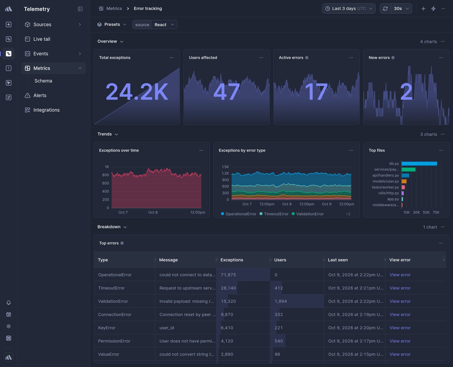Collapse the Metrics sidebar chevron
Image resolution: width=453 pixels, height=367 pixels.
[x=80, y=68]
